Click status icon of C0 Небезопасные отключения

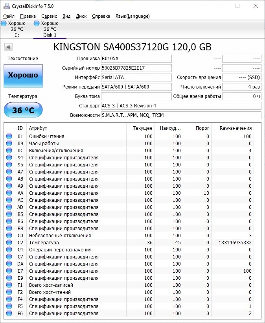click(9, 235)
